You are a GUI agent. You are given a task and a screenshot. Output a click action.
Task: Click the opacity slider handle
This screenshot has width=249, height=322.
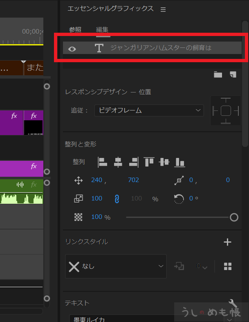[234, 217]
